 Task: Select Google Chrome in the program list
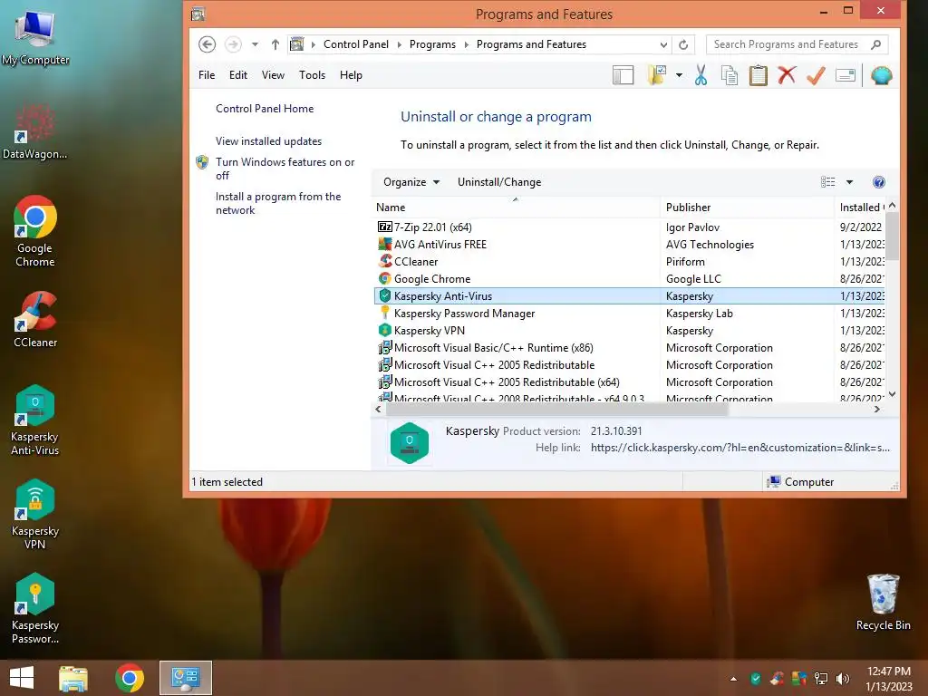(x=629, y=279)
